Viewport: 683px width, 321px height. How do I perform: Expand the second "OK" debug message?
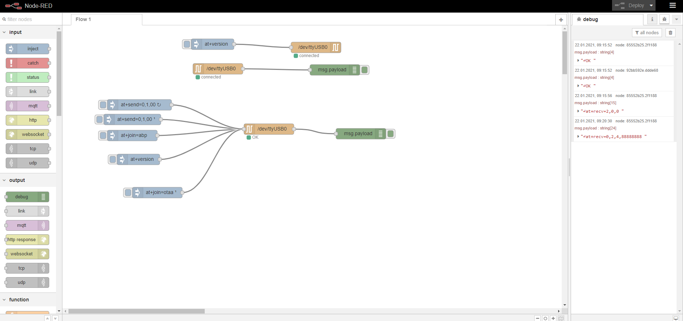[x=578, y=86]
